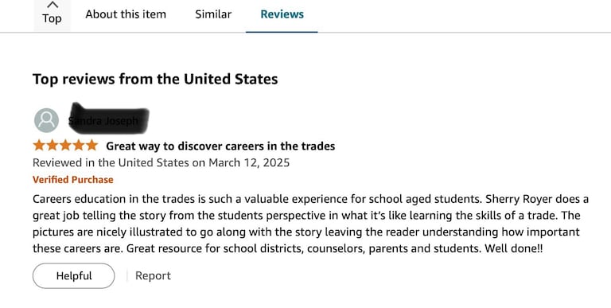Click the Verified Purchase label
611x308 pixels.
[73, 180]
